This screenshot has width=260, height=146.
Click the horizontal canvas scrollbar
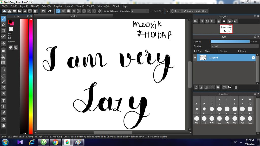coord(113,132)
